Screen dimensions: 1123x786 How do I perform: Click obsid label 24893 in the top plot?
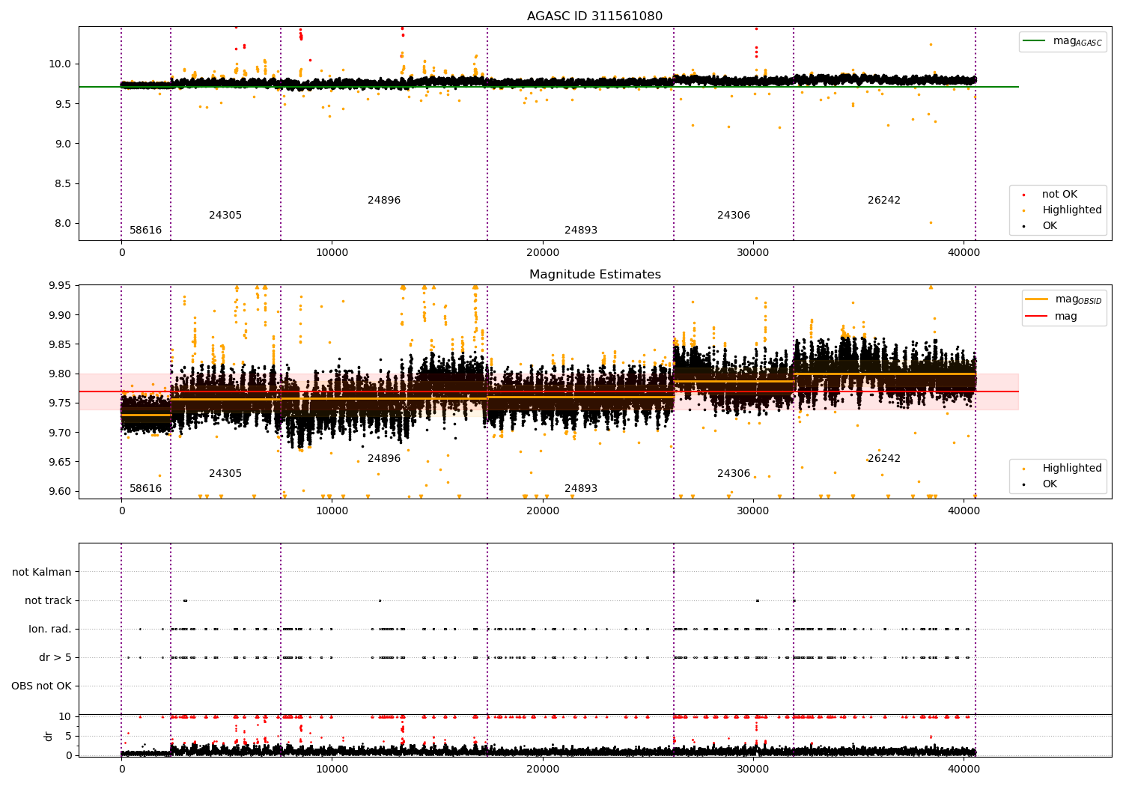tap(581, 230)
